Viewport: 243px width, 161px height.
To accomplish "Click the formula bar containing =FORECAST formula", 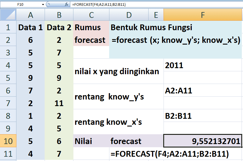I will click(157, 5).
